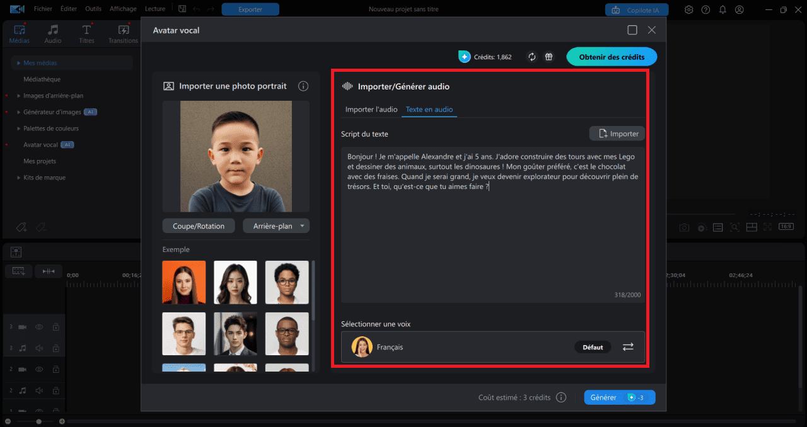This screenshot has height=427, width=807.
Task: Hide video track 2 with eye icon
Action: pos(39,369)
